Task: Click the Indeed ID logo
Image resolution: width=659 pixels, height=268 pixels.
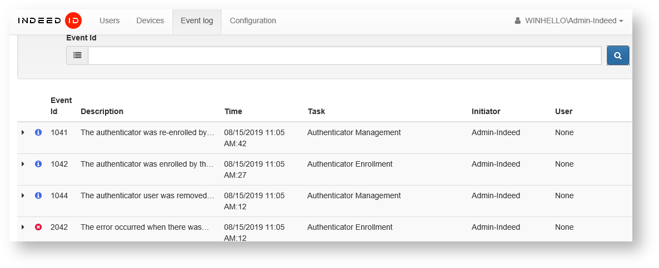Action: [x=49, y=20]
